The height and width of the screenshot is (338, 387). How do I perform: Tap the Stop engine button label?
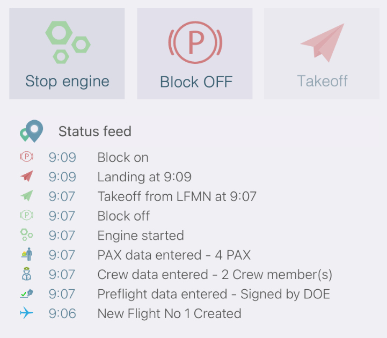[x=68, y=82]
